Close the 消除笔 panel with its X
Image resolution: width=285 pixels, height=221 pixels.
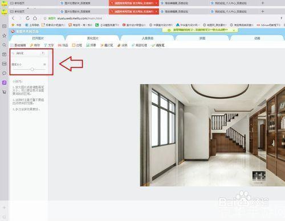(x=43, y=53)
